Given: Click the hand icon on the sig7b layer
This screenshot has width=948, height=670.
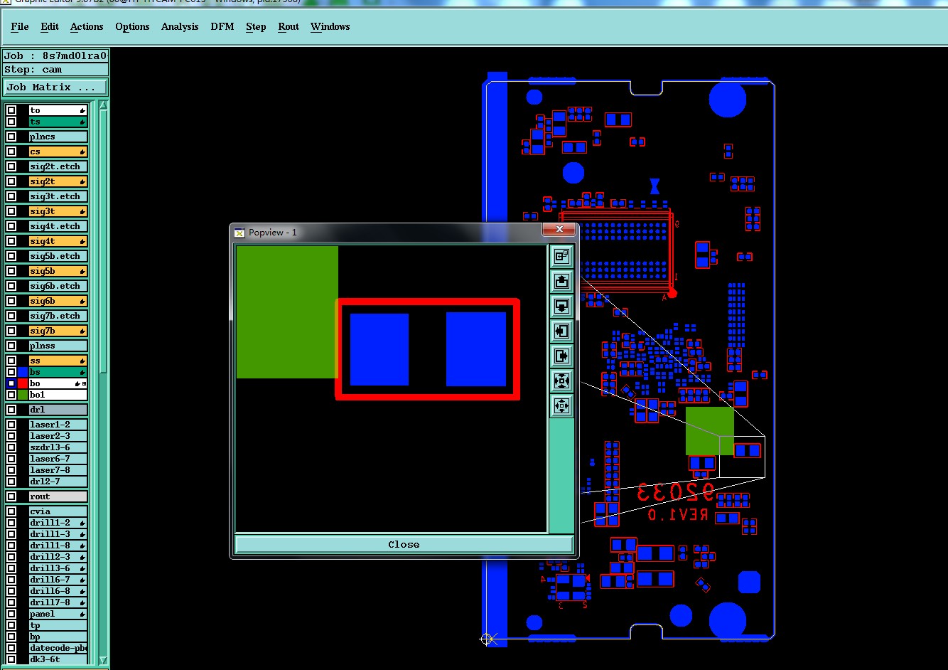Looking at the screenshot, I should point(82,331).
